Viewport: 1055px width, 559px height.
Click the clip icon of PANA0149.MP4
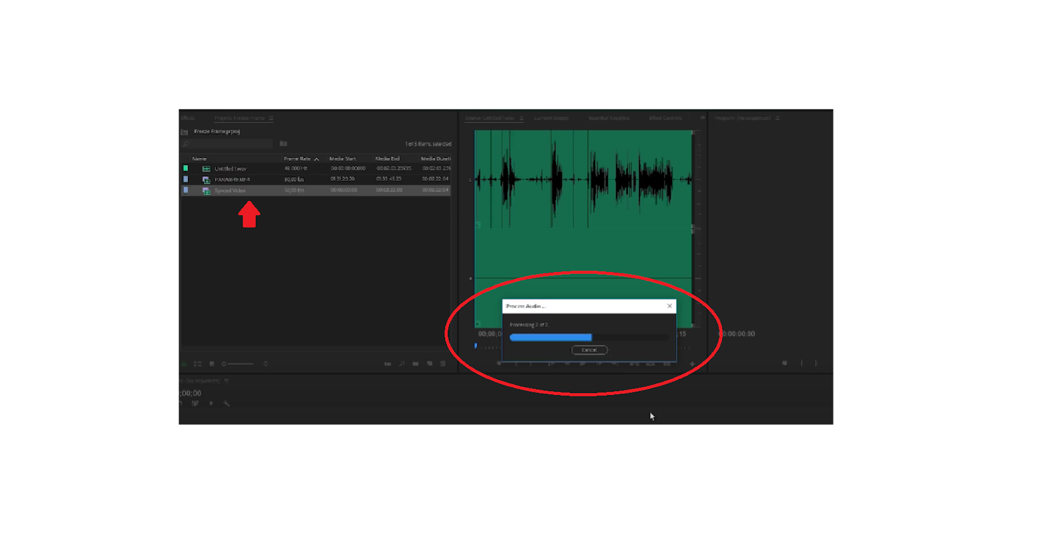[x=206, y=179]
